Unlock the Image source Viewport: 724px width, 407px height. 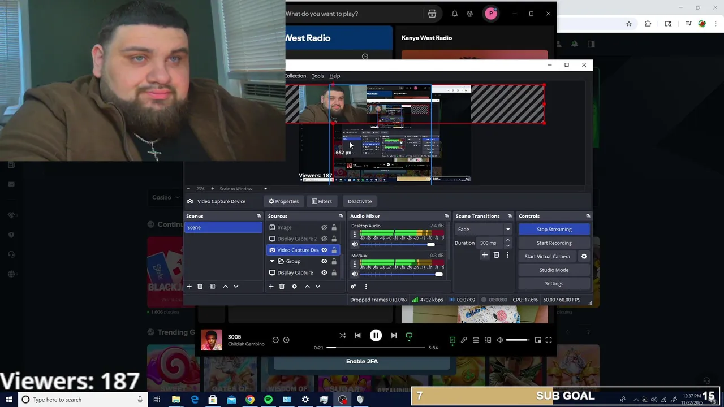coord(334,227)
